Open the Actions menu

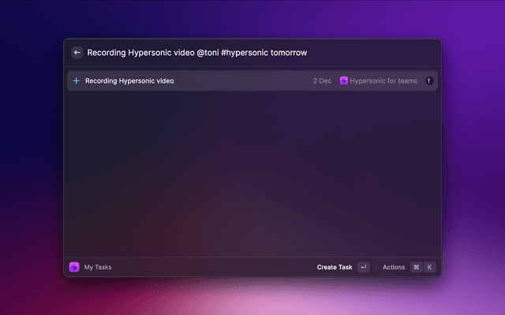(393, 267)
